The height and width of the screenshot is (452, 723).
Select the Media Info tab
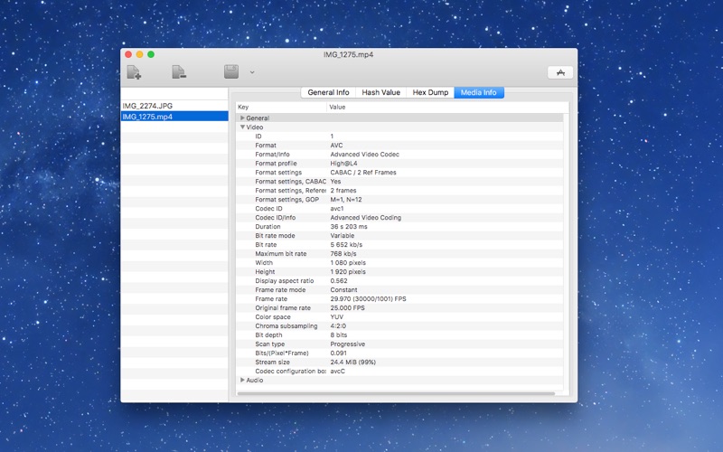(x=479, y=92)
